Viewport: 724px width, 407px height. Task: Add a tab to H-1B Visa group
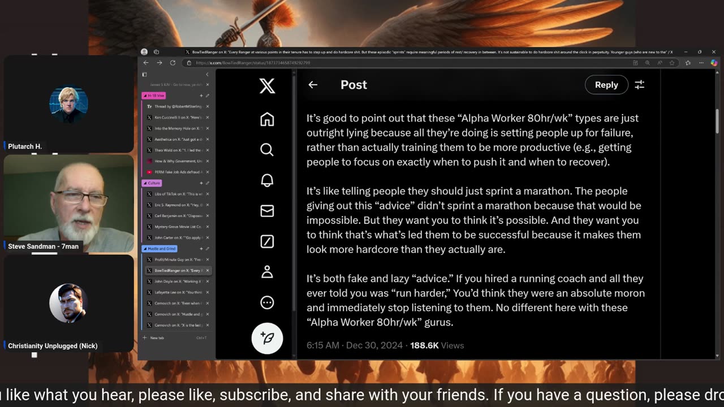[201, 96]
